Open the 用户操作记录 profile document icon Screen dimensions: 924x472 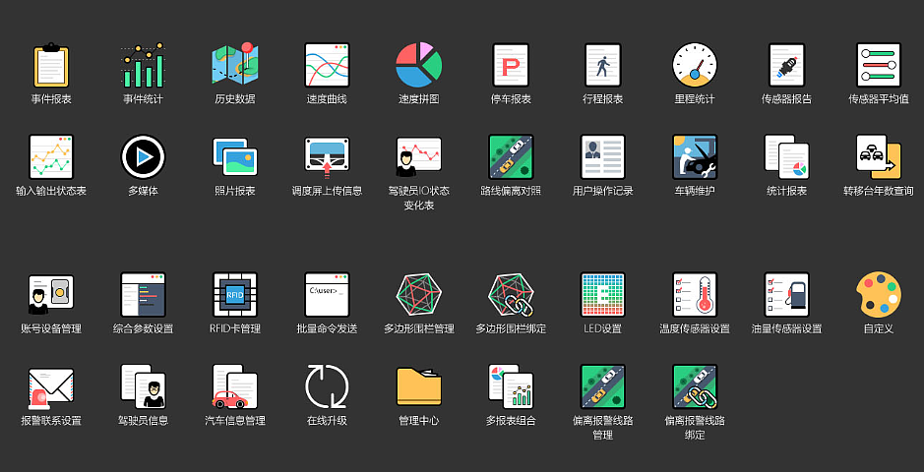[603, 156]
